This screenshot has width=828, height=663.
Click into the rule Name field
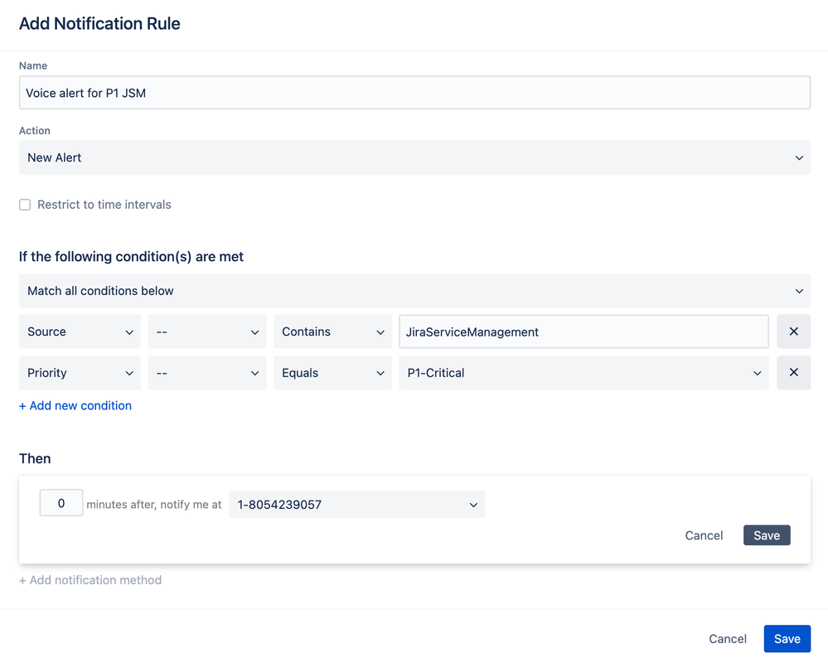tap(414, 93)
